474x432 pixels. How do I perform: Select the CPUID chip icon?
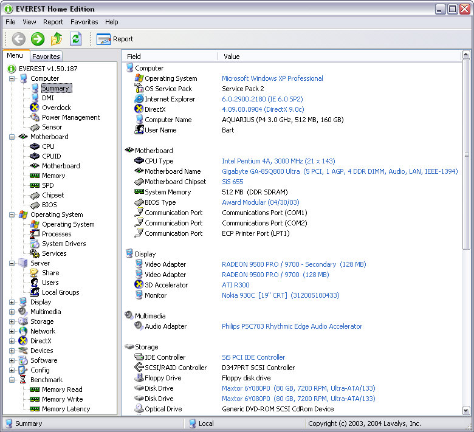pos(35,156)
